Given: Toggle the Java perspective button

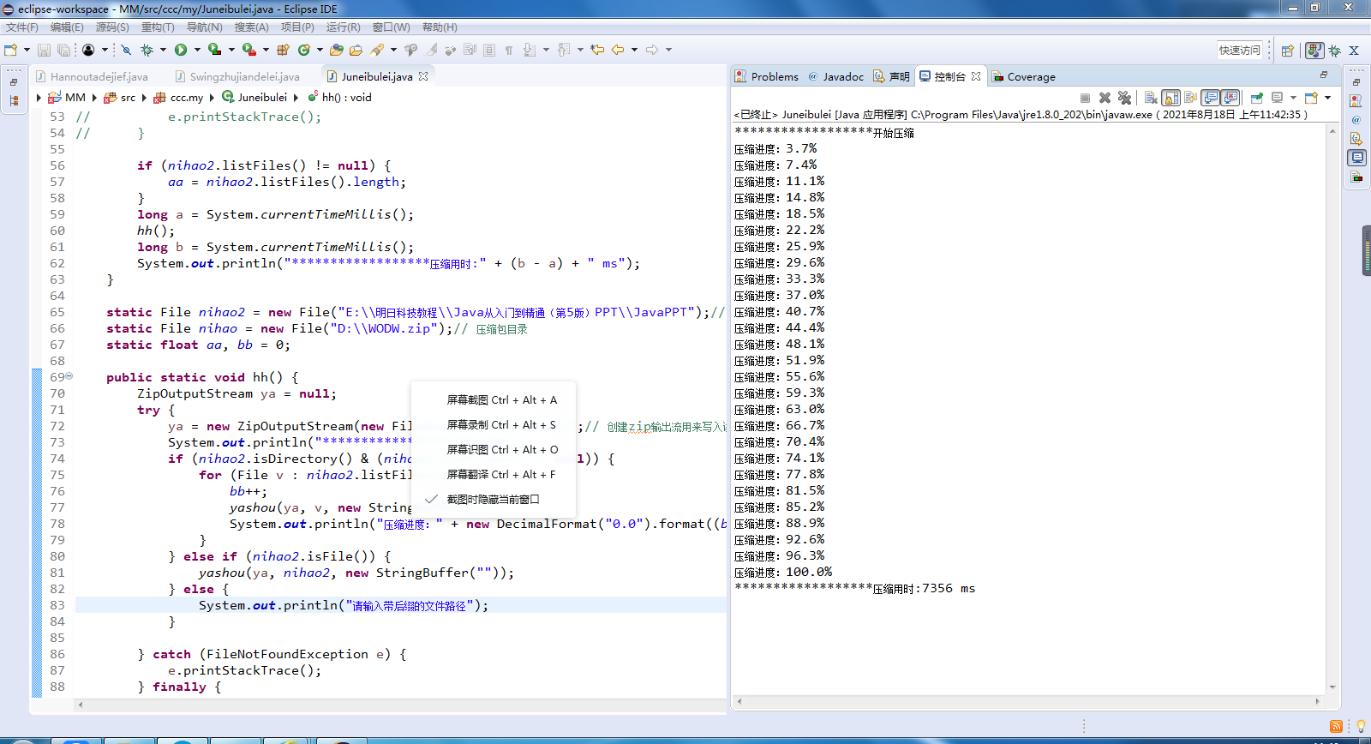Looking at the screenshot, I should [1314, 51].
